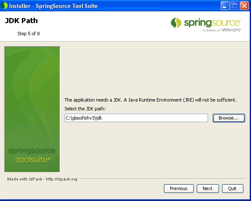251x201 pixels.
Task: Click the disabled maximize button in title bar
Action: tap(235, 6)
